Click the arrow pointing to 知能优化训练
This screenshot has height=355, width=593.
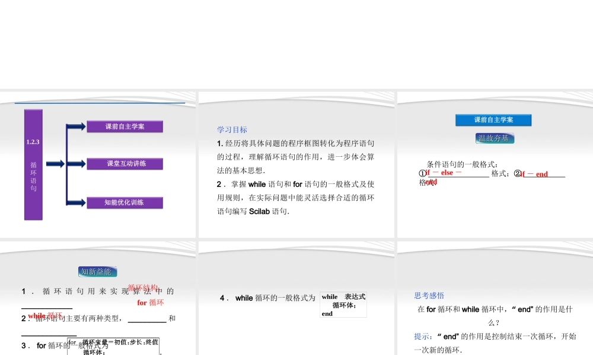click(x=76, y=202)
